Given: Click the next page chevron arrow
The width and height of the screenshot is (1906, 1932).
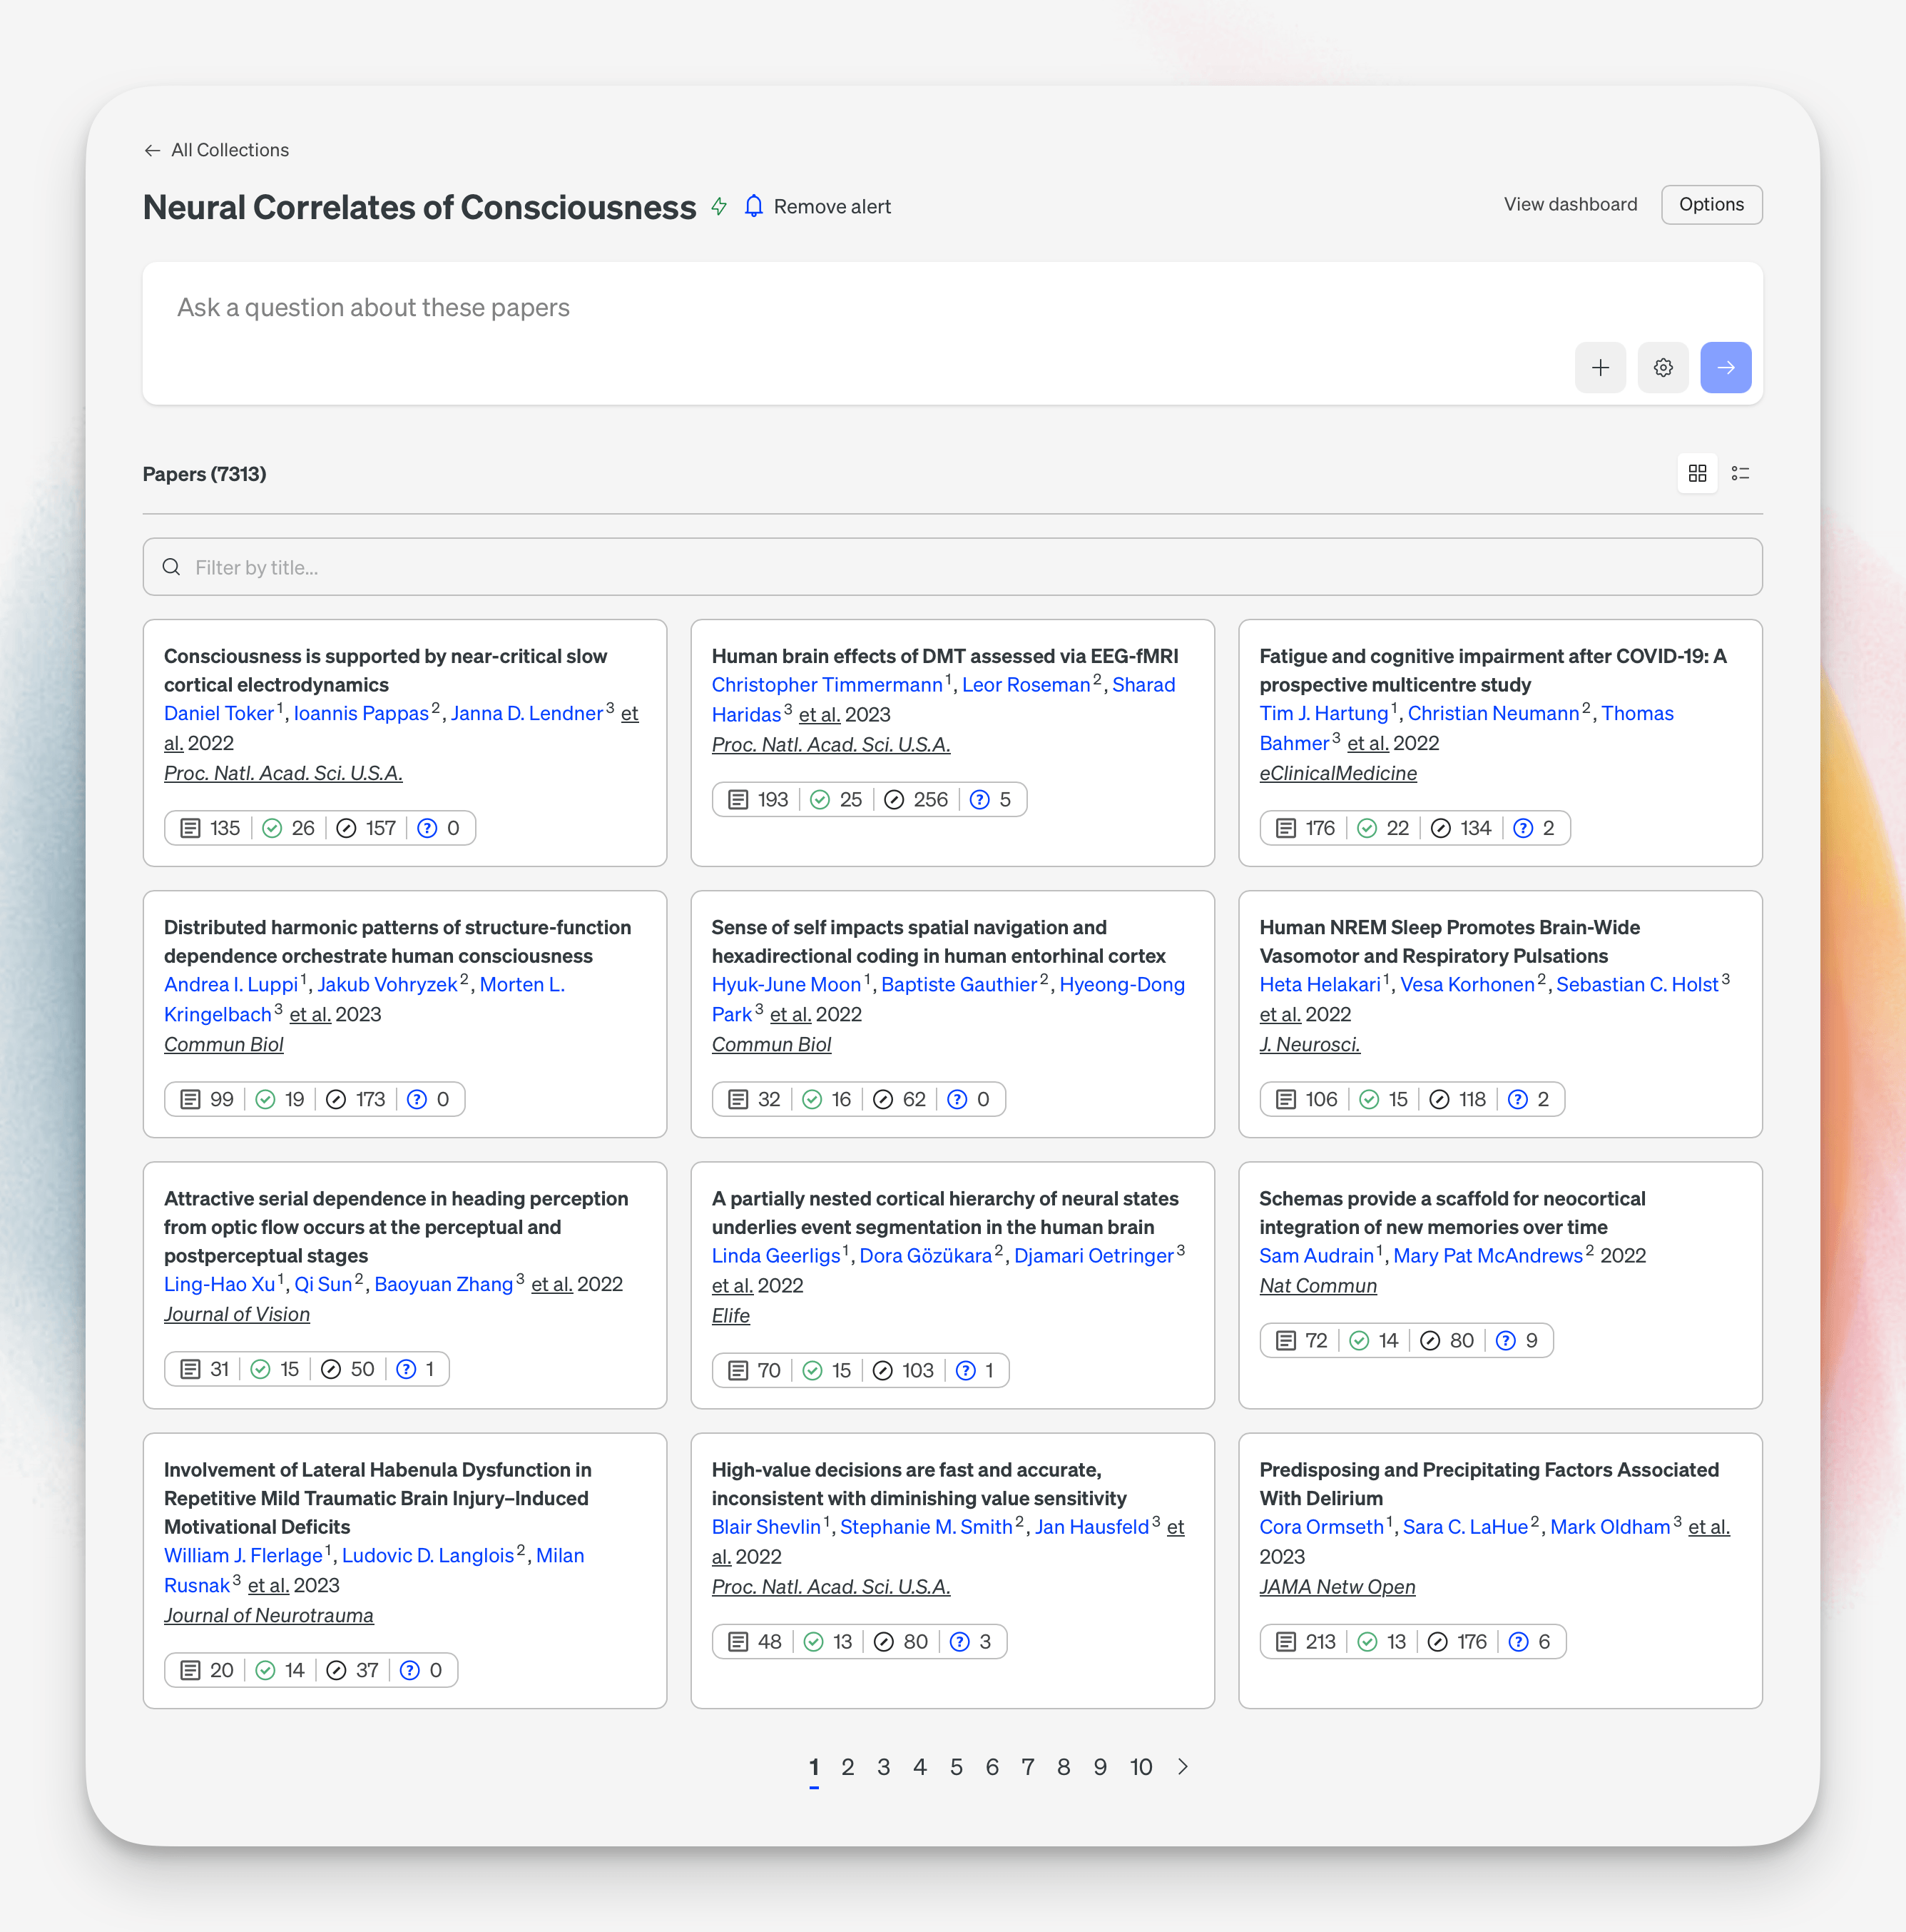Looking at the screenshot, I should (x=1183, y=1767).
